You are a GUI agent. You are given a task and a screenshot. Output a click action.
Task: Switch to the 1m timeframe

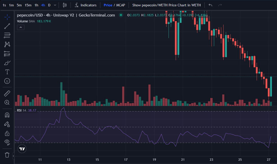(x=11, y=5)
